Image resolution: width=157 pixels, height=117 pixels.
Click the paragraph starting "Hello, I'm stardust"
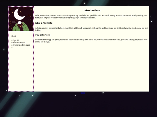click(91, 17)
